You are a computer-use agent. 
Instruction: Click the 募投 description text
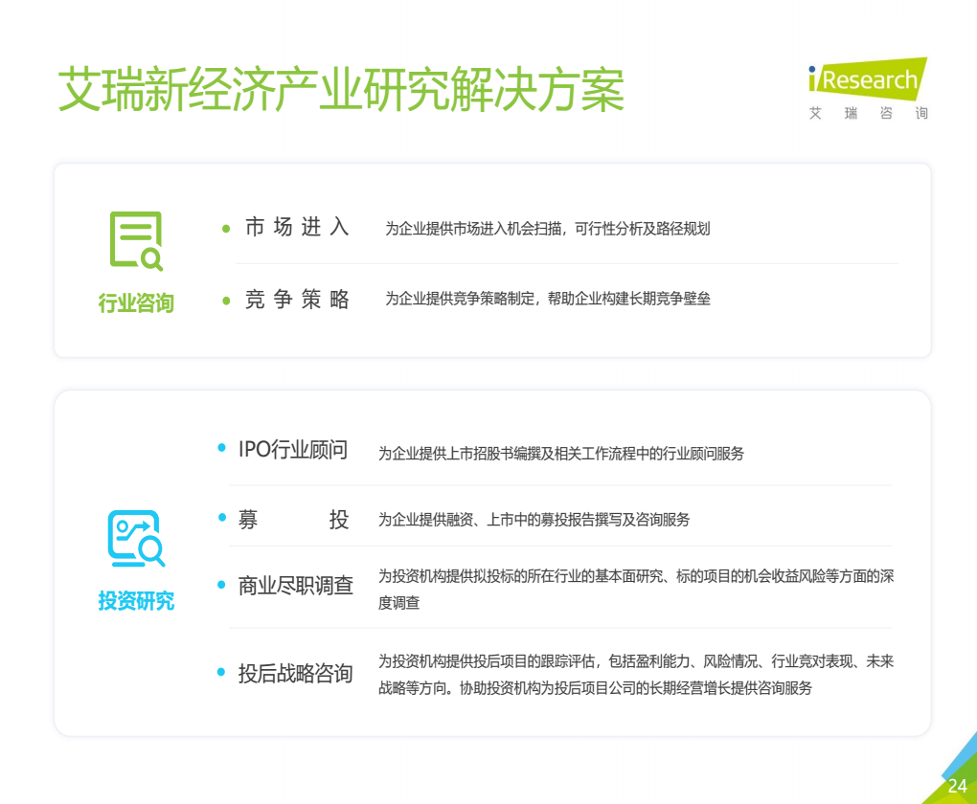pos(534,520)
